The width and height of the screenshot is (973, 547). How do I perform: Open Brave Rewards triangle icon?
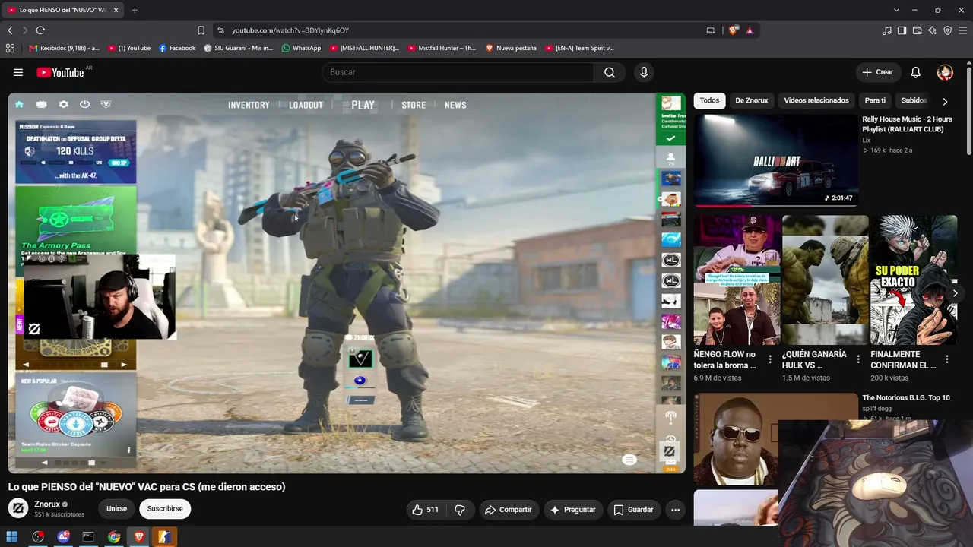pos(750,30)
